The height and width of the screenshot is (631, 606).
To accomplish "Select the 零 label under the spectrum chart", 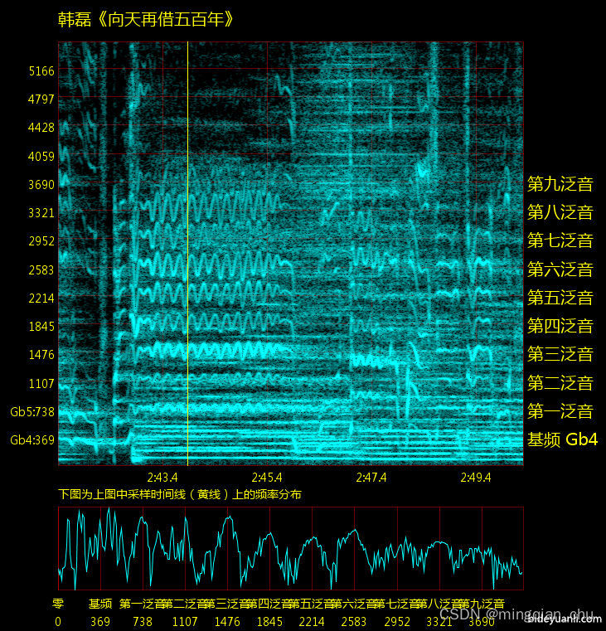I will (58, 604).
